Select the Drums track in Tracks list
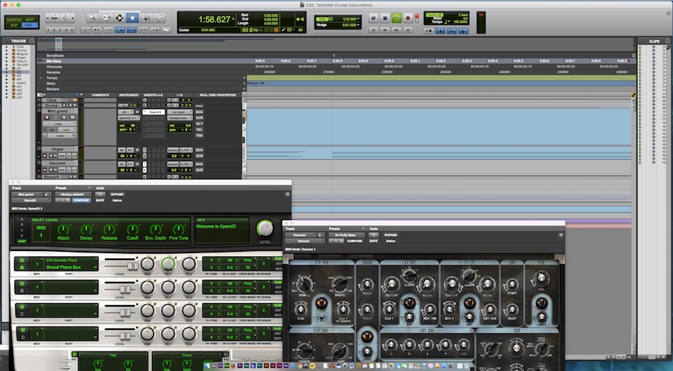673x371 pixels. tap(21, 51)
